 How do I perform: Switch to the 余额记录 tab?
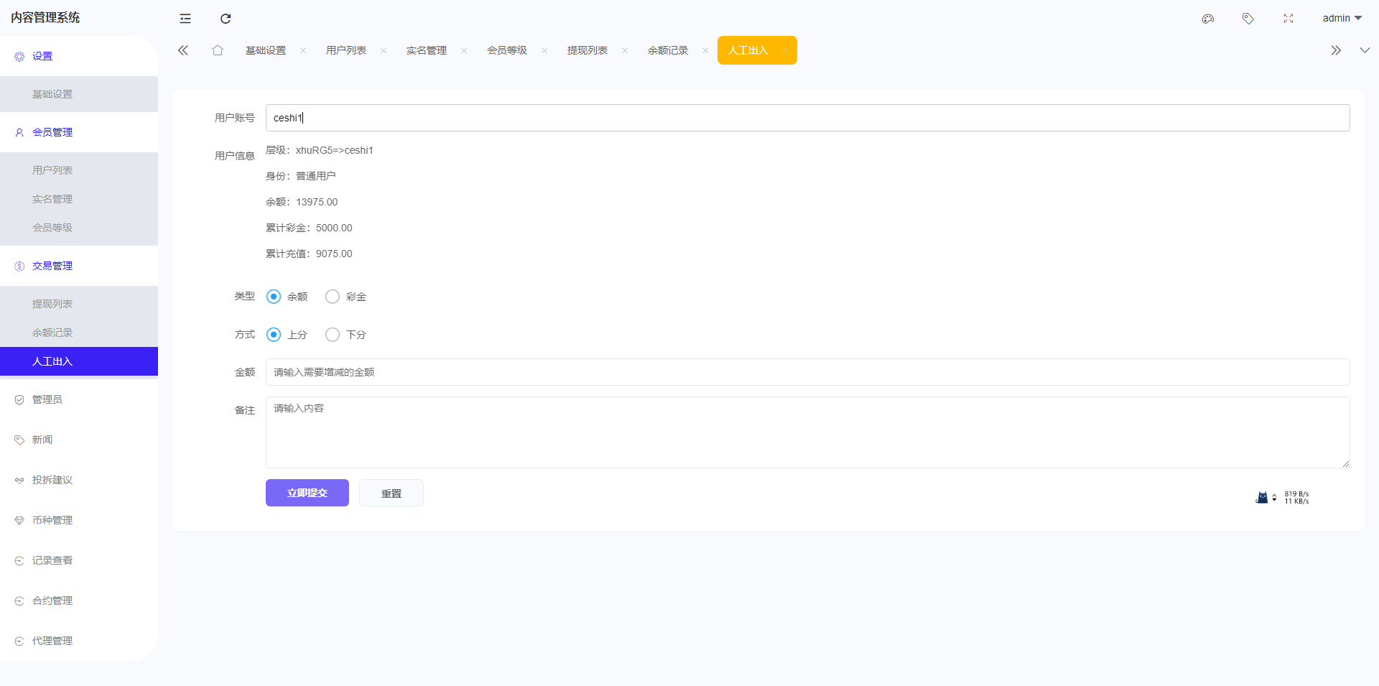point(667,50)
